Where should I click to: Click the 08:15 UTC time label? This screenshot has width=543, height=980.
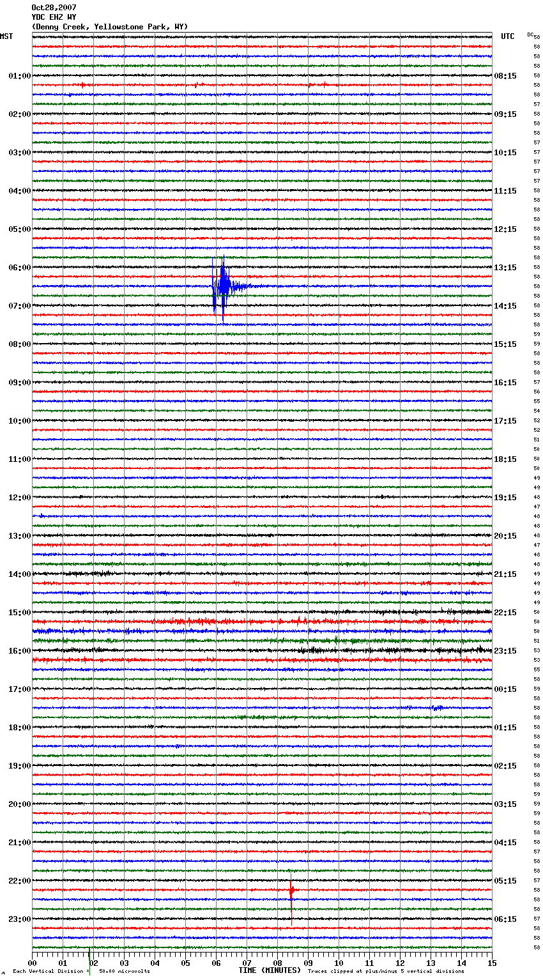click(x=505, y=76)
